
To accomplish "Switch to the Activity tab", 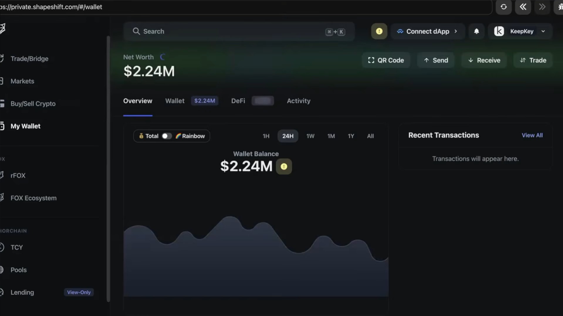I will pos(298,101).
